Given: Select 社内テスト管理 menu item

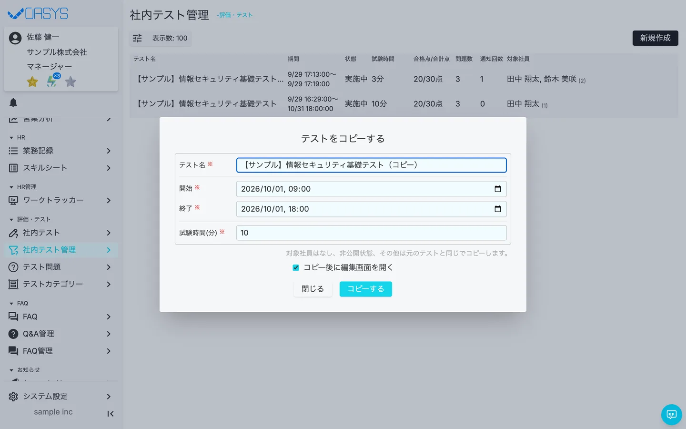Looking at the screenshot, I should tap(61, 250).
